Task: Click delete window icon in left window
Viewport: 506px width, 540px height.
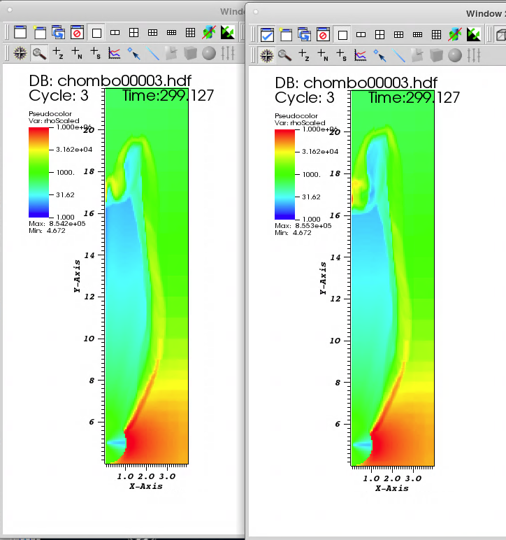Action: 77,32
